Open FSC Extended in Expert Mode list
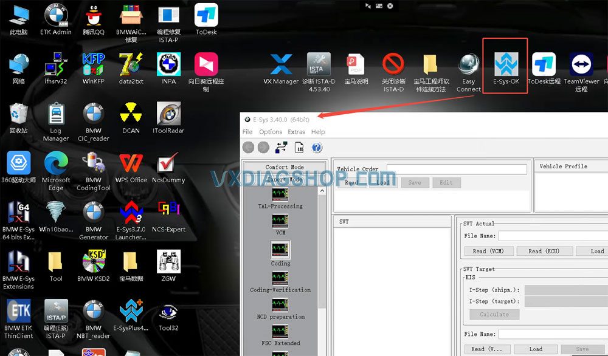The image size is (608, 356). 280,336
